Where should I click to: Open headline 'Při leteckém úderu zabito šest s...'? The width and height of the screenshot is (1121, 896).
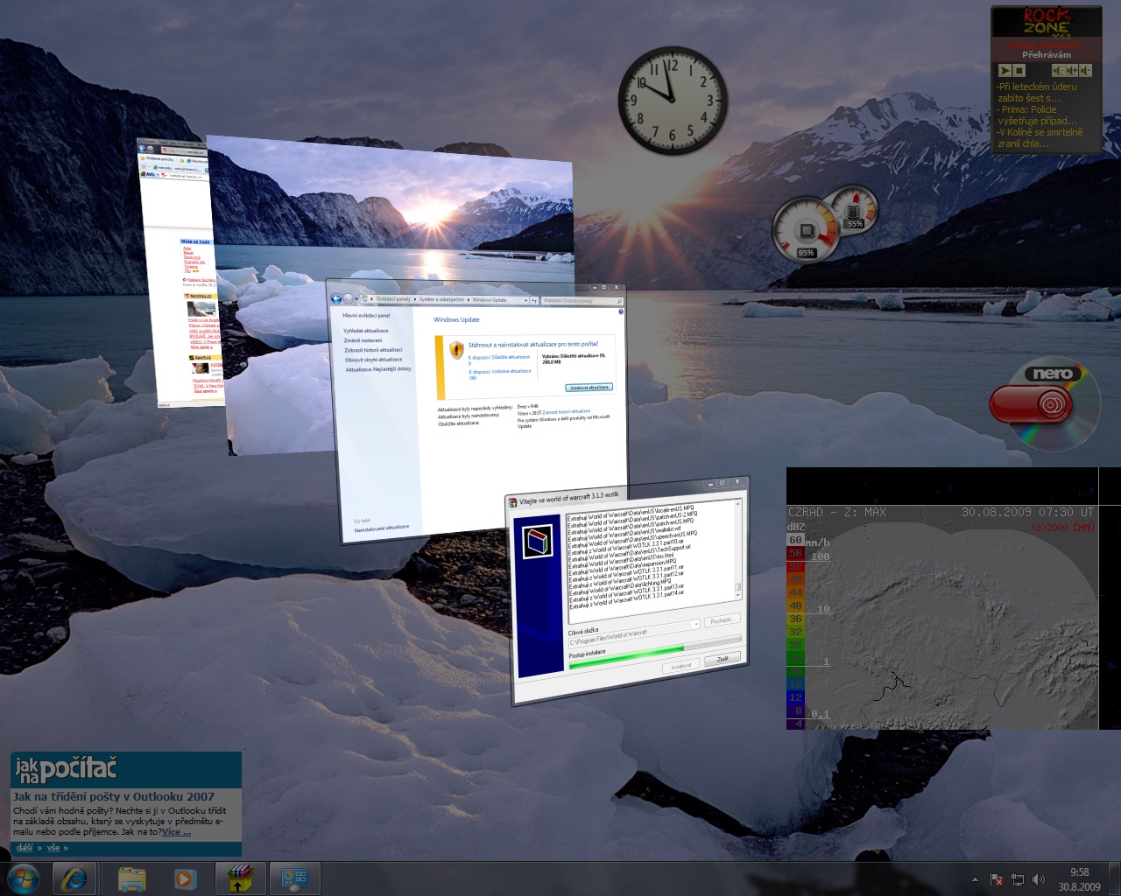click(1037, 93)
